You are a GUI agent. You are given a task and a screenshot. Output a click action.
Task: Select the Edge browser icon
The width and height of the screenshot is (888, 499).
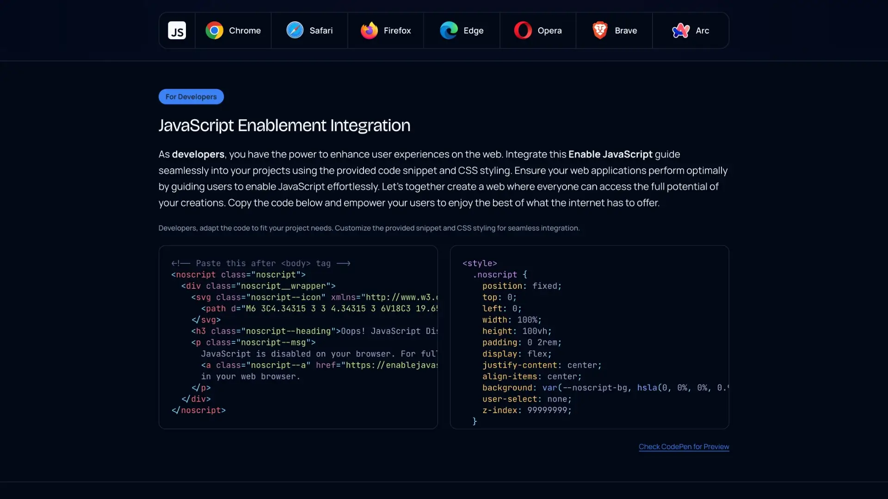click(x=448, y=30)
